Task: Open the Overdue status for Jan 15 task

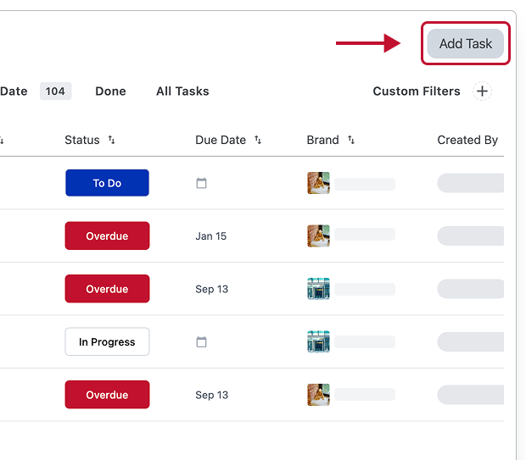Action: coord(107,236)
